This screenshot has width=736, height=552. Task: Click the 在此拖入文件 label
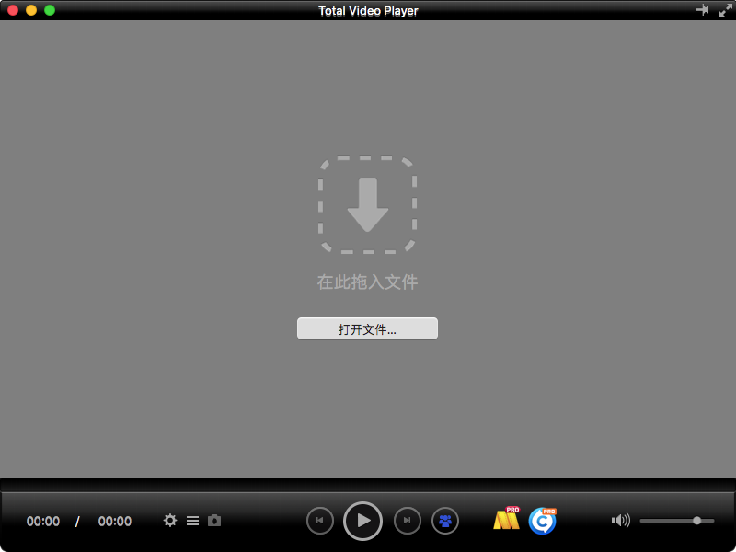coord(367,282)
